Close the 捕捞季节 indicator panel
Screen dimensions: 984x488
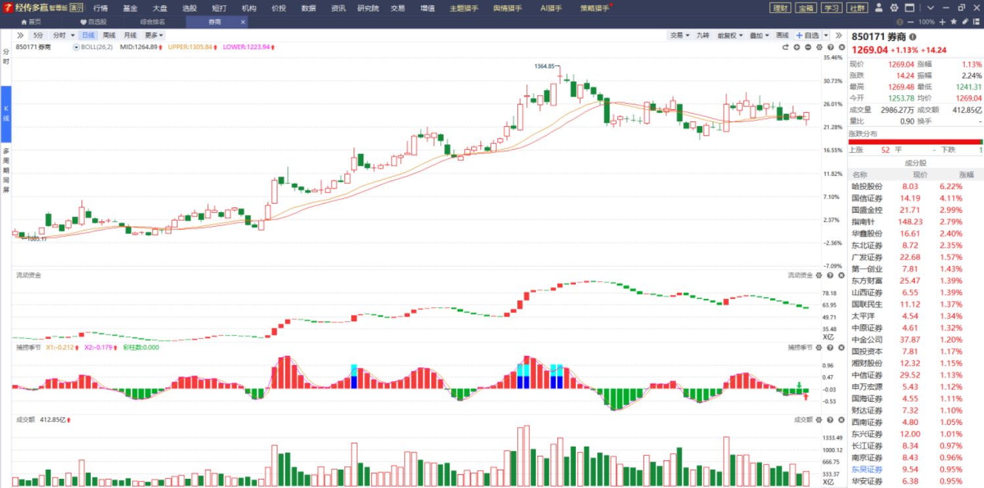coord(841,347)
